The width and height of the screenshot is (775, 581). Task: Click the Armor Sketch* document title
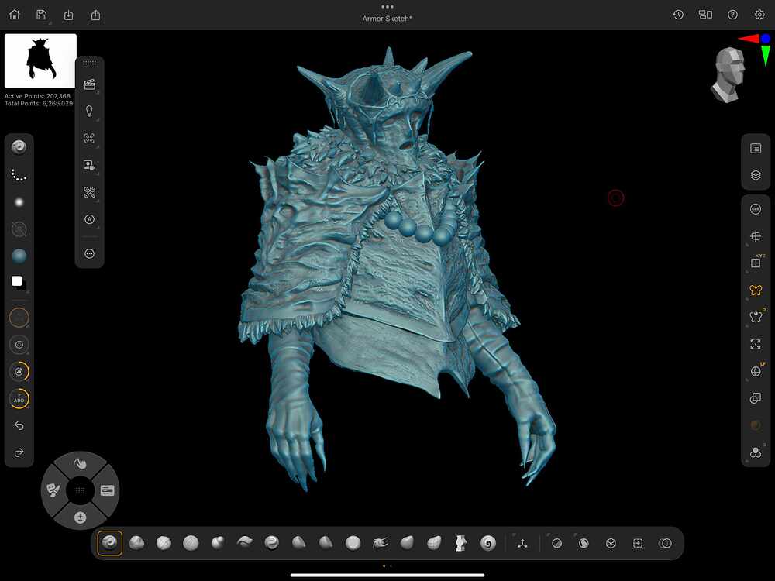tap(387, 19)
